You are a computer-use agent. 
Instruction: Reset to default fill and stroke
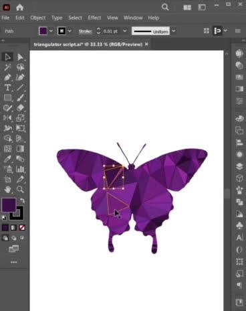4,218
